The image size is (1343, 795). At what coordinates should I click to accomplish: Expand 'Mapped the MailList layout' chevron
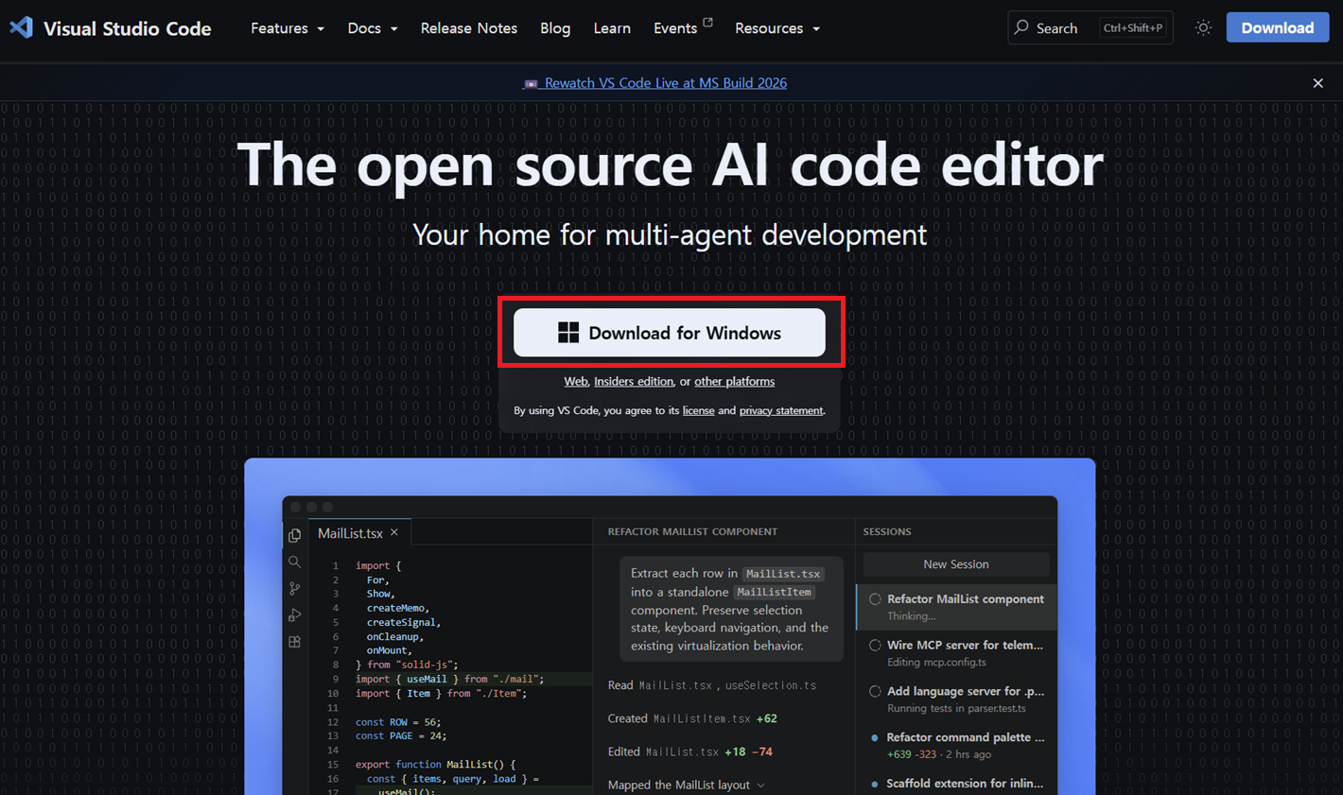760,786
